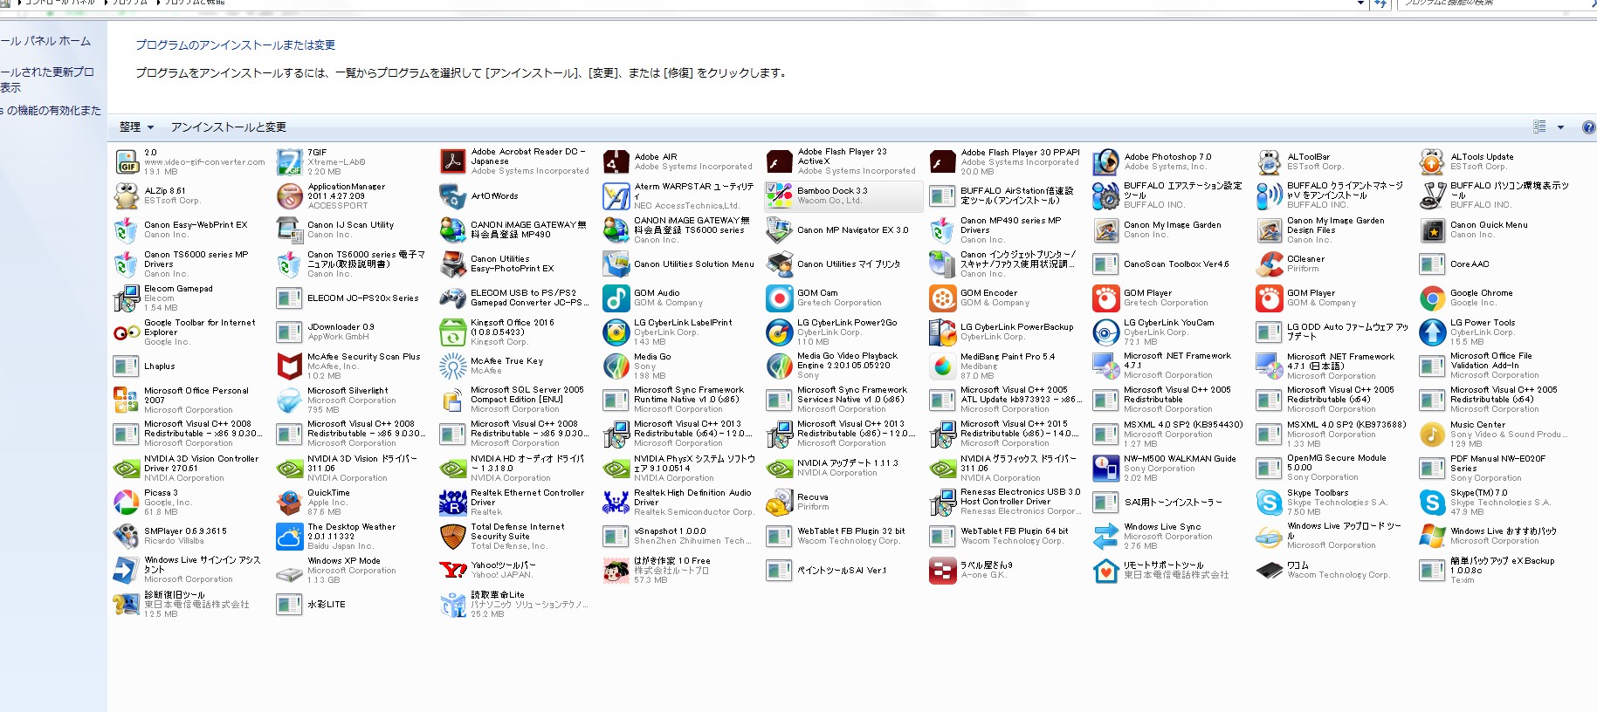Open the Windows features on/off link
1597x712 pixels.
(51, 111)
